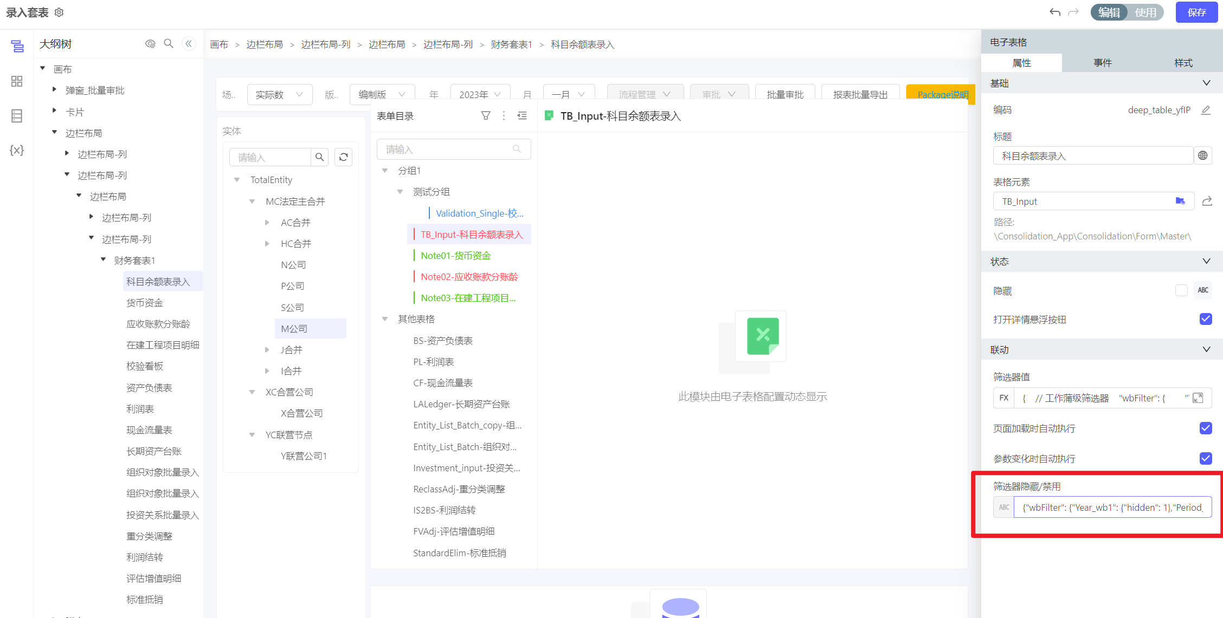Open the variables {x} sidebar icon
The height and width of the screenshot is (618, 1223).
click(17, 150)
